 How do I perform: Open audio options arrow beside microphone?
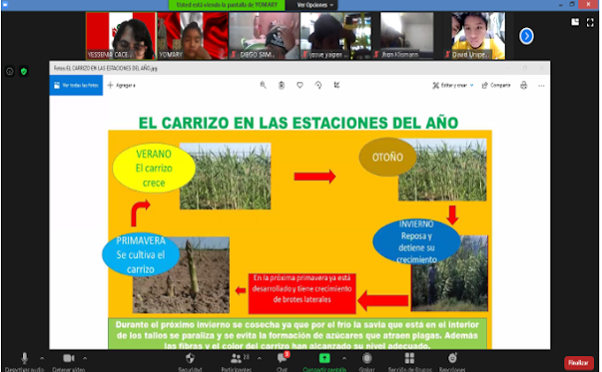(42, 358)
